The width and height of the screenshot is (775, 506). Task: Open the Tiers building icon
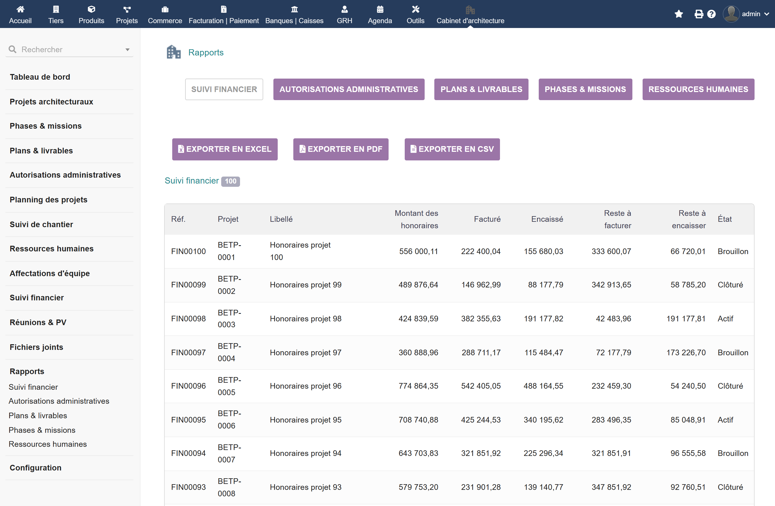coord(56,9)
